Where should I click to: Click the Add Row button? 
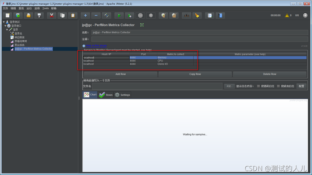click(121, 74)
